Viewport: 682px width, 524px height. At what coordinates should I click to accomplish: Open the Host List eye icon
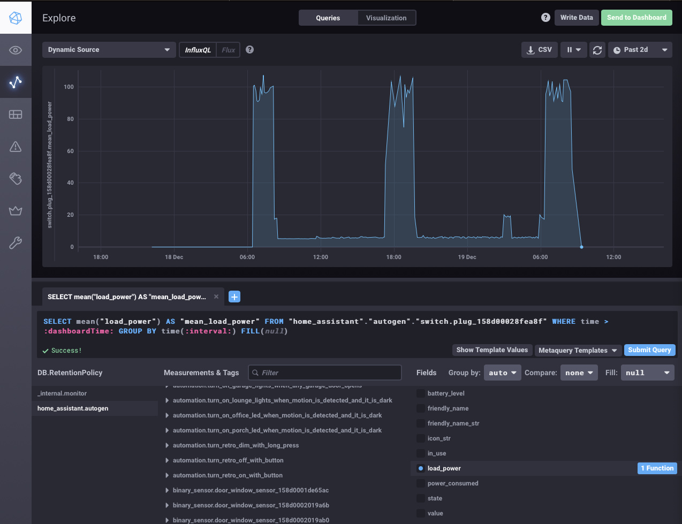pyautogui.click(x=16, y=50)
